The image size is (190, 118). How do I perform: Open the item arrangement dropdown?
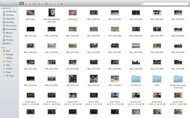(x=40, y=4)
